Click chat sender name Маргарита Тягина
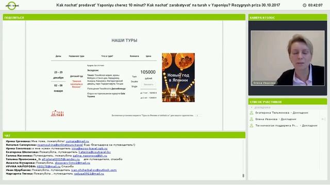Viewport: 330px width, 185px height. [20, 174]
